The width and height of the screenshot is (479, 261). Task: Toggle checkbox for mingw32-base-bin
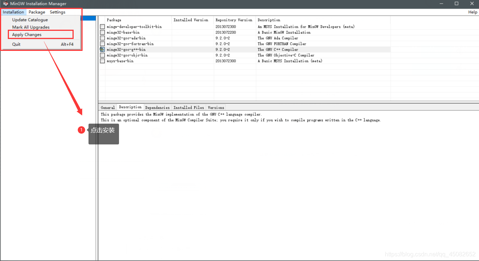(x=102, y=32)
